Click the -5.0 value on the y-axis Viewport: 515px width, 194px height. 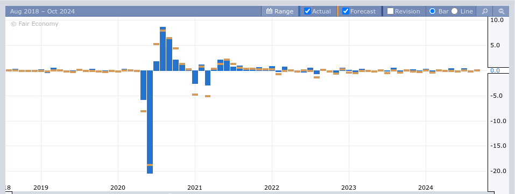coord(497,96)
